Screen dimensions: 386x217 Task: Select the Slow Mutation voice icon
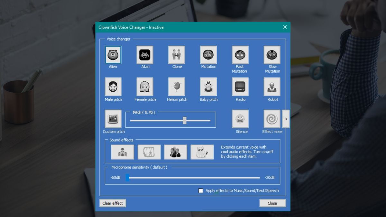click(272, 55)
